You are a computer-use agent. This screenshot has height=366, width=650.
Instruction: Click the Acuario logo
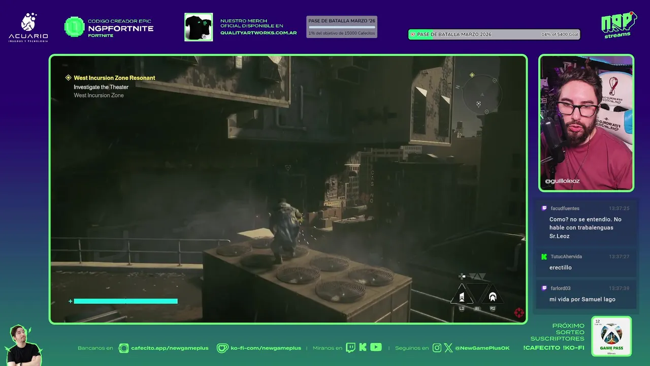coord(28,27)
